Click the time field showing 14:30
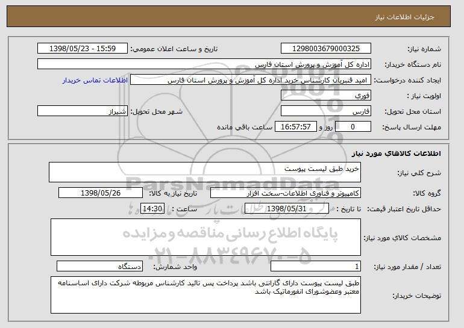Screen dimensions: 464x328 click(x=152, y=209)
